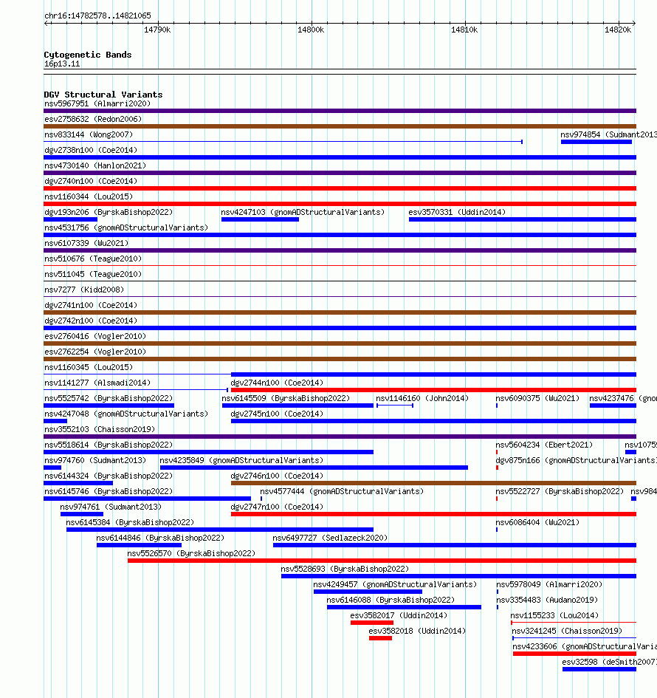Click dgv2747n100 (Coe2014) label
This screenshot has height=698, width=657.
(277, 507)
